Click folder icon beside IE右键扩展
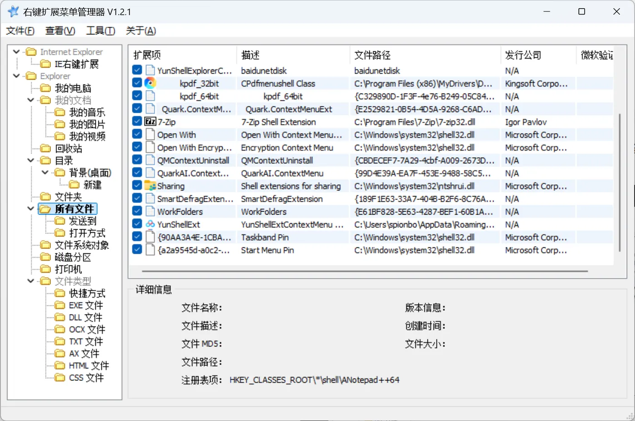The width and height of the screenshot is (635, 421). point(45,64)
